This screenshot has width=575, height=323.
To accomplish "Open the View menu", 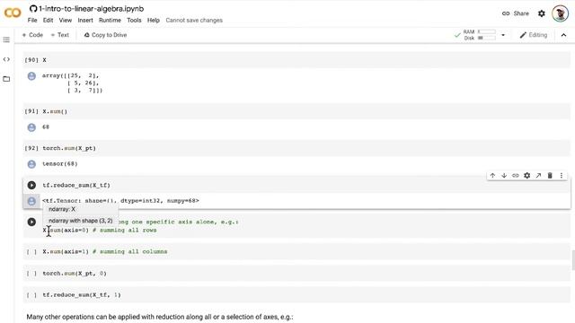I will pos(66,20).
